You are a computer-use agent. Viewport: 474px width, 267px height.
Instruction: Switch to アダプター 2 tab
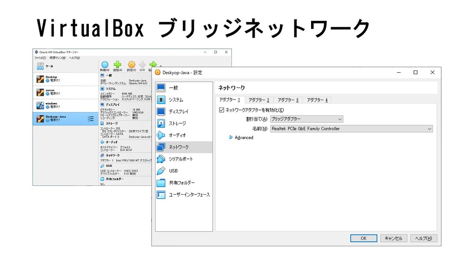coord(259,100)
